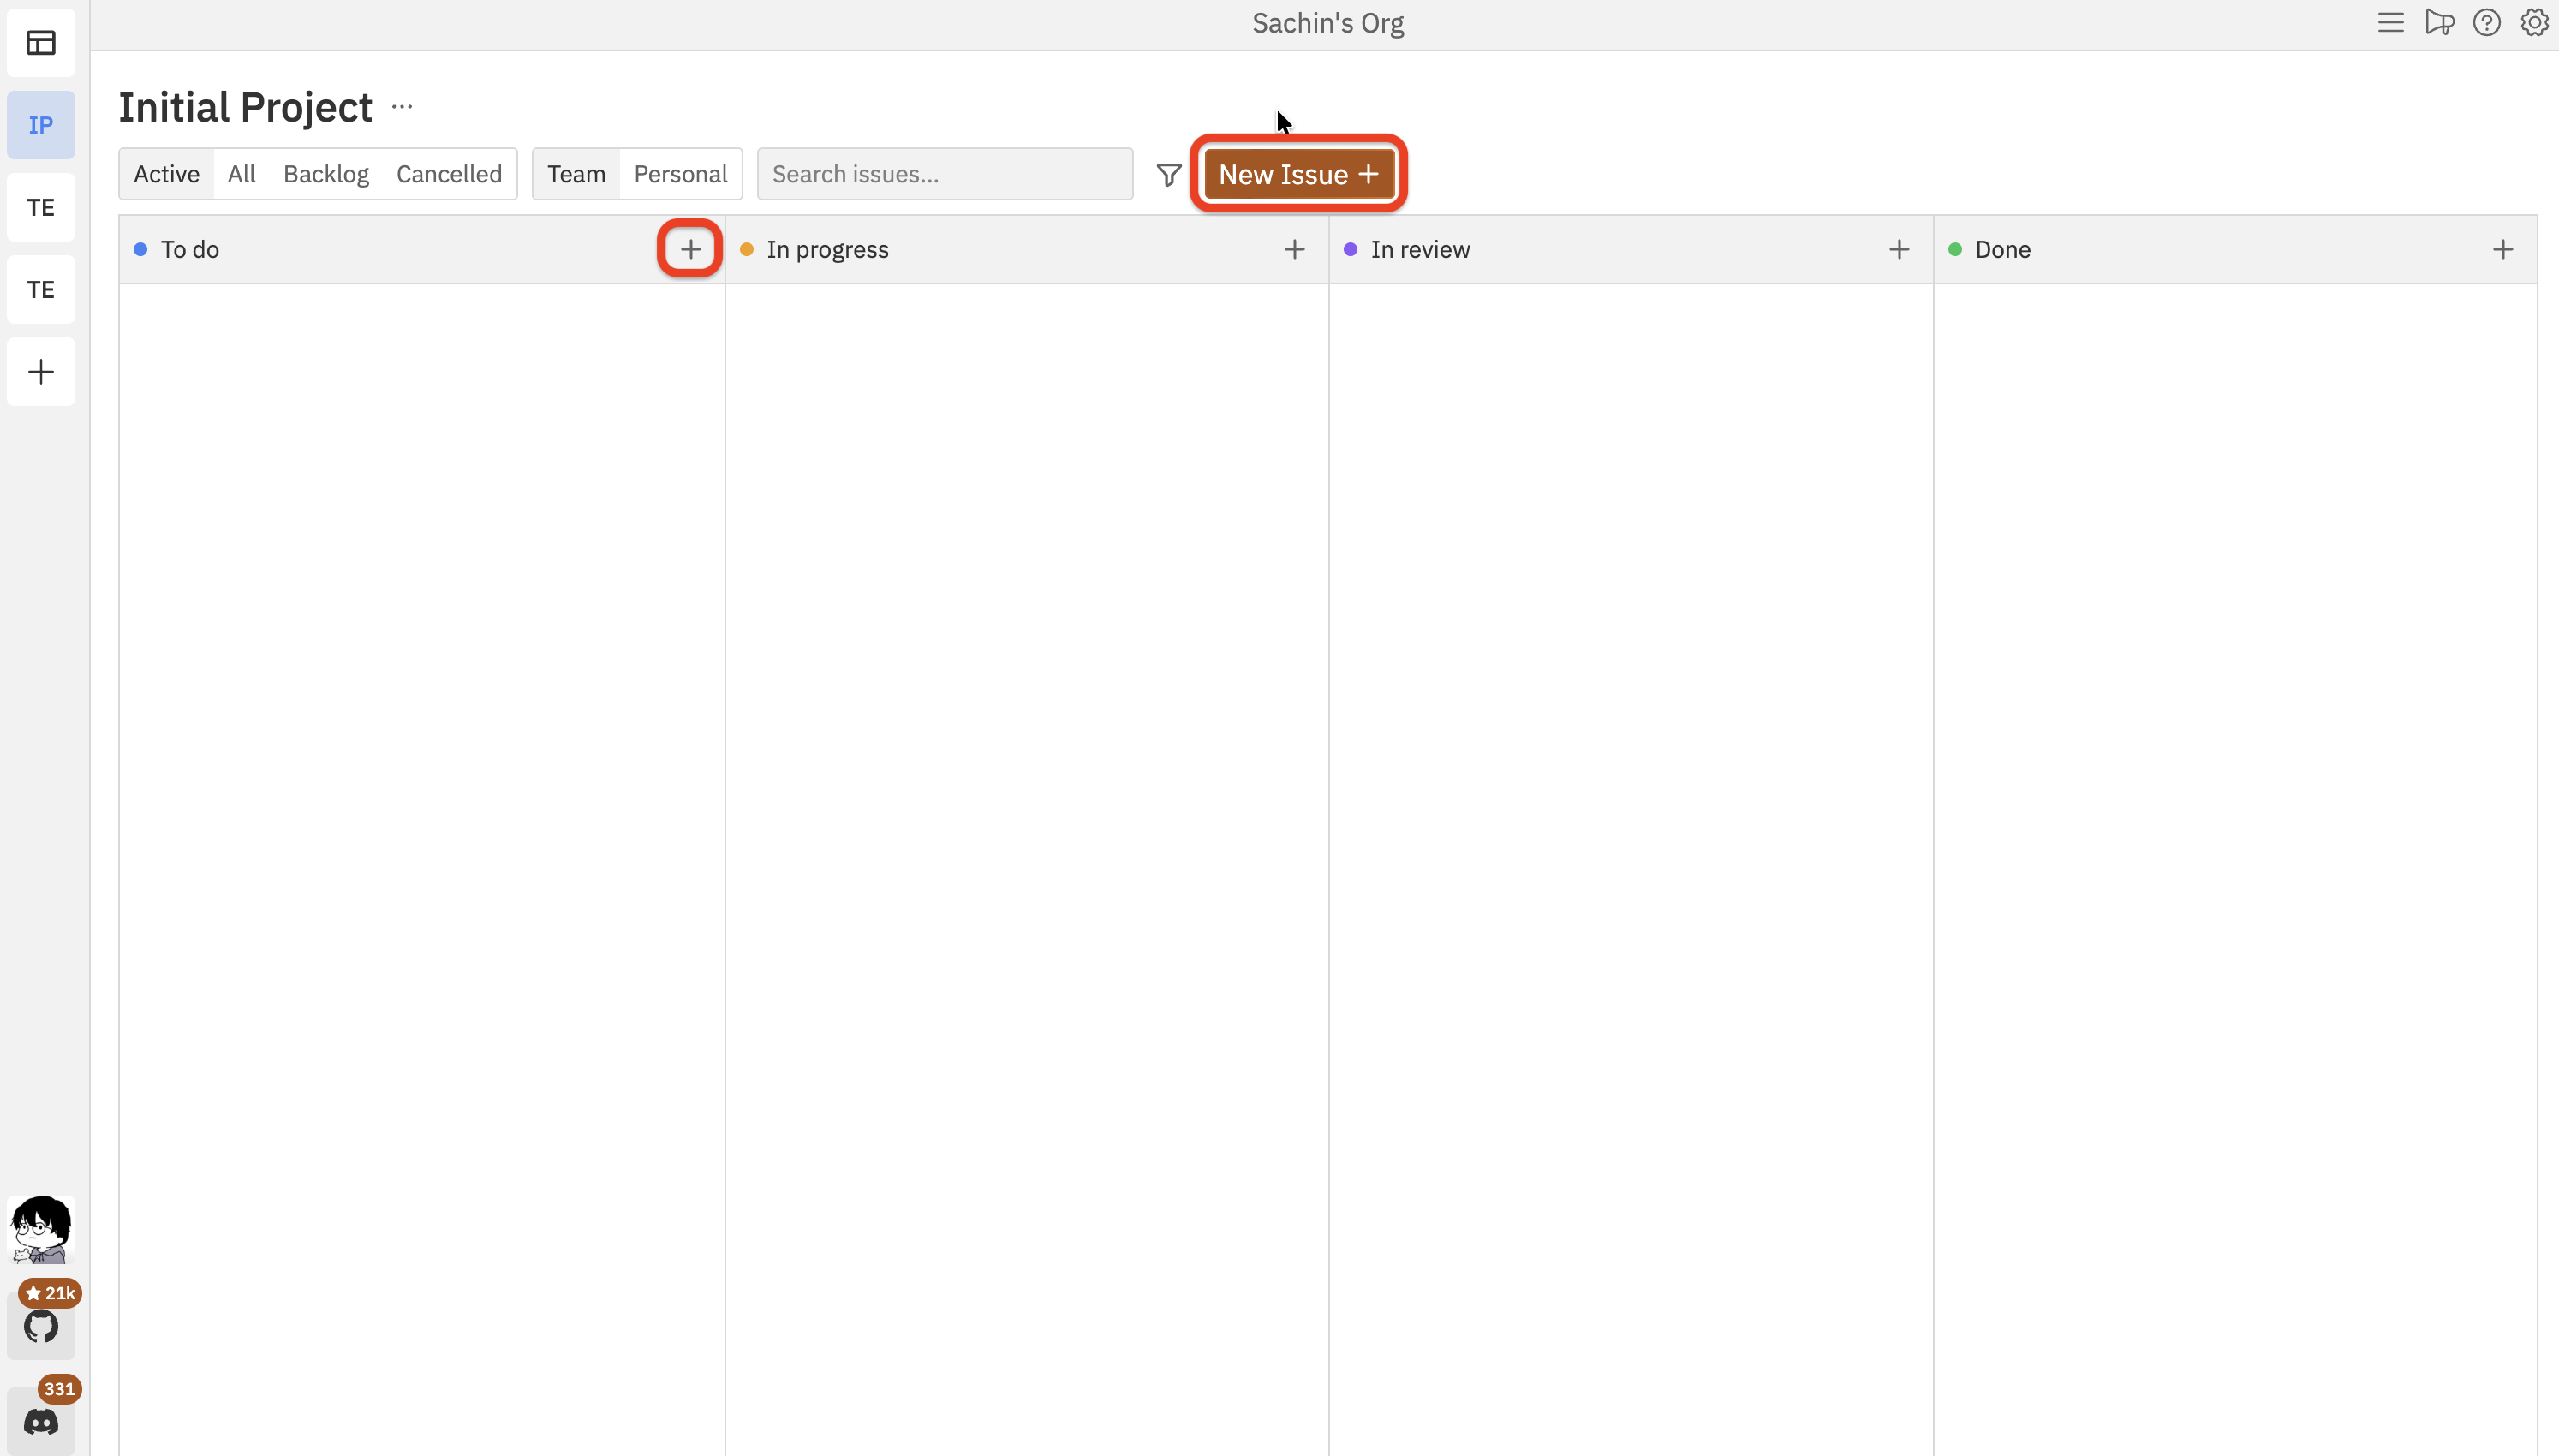The image size is (2559, 1456).
Task: Open the first TE team in sidebar
Action: coord(41,207)
